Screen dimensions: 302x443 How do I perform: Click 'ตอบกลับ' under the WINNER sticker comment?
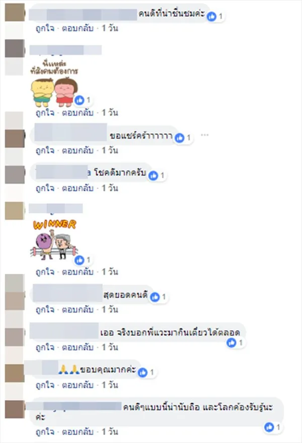pyautogui.click(x=78, y=272)
